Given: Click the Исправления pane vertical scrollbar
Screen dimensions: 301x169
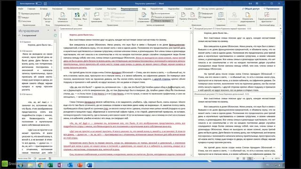Looking at the screenshot, I should pyautogui.click(x=55, y=97).
